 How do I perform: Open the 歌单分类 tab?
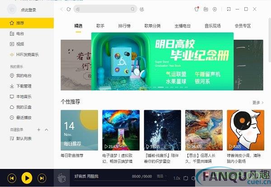tap(153, 26)
